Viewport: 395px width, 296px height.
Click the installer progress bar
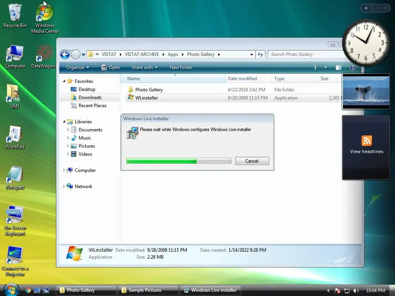pyautogui.click(x=179, y=161)
